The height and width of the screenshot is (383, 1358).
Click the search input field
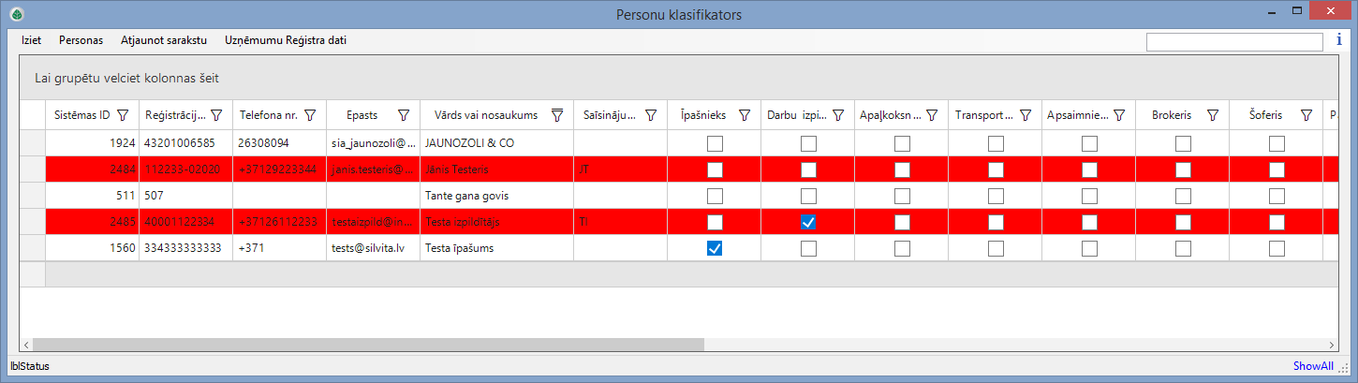(1233, 41)
